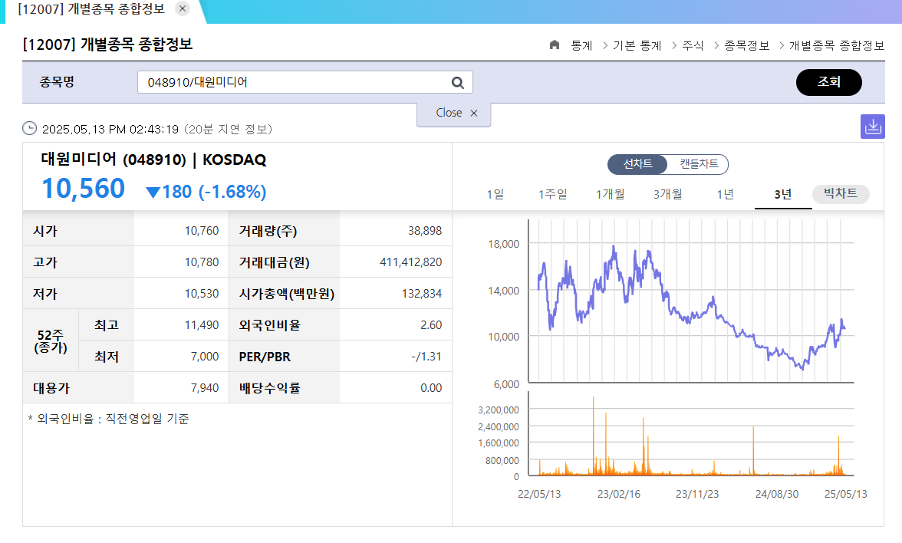Click the search magnifier in the stock name field
This screenshot has height=543, width=902.
point(457,81)
